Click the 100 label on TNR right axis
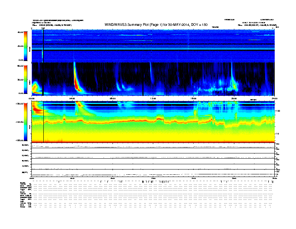This screenshot has height=229, width=296. coord(278,111)
